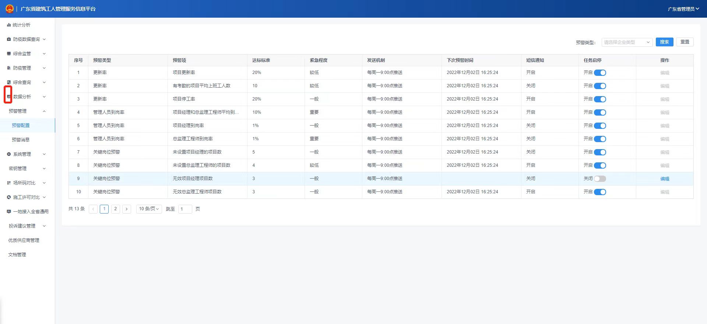The height and width of the screenshot is (324, 707).
Task: Click 编辑 link for 无效项目经理项目数 row
Action: (665, 179)
